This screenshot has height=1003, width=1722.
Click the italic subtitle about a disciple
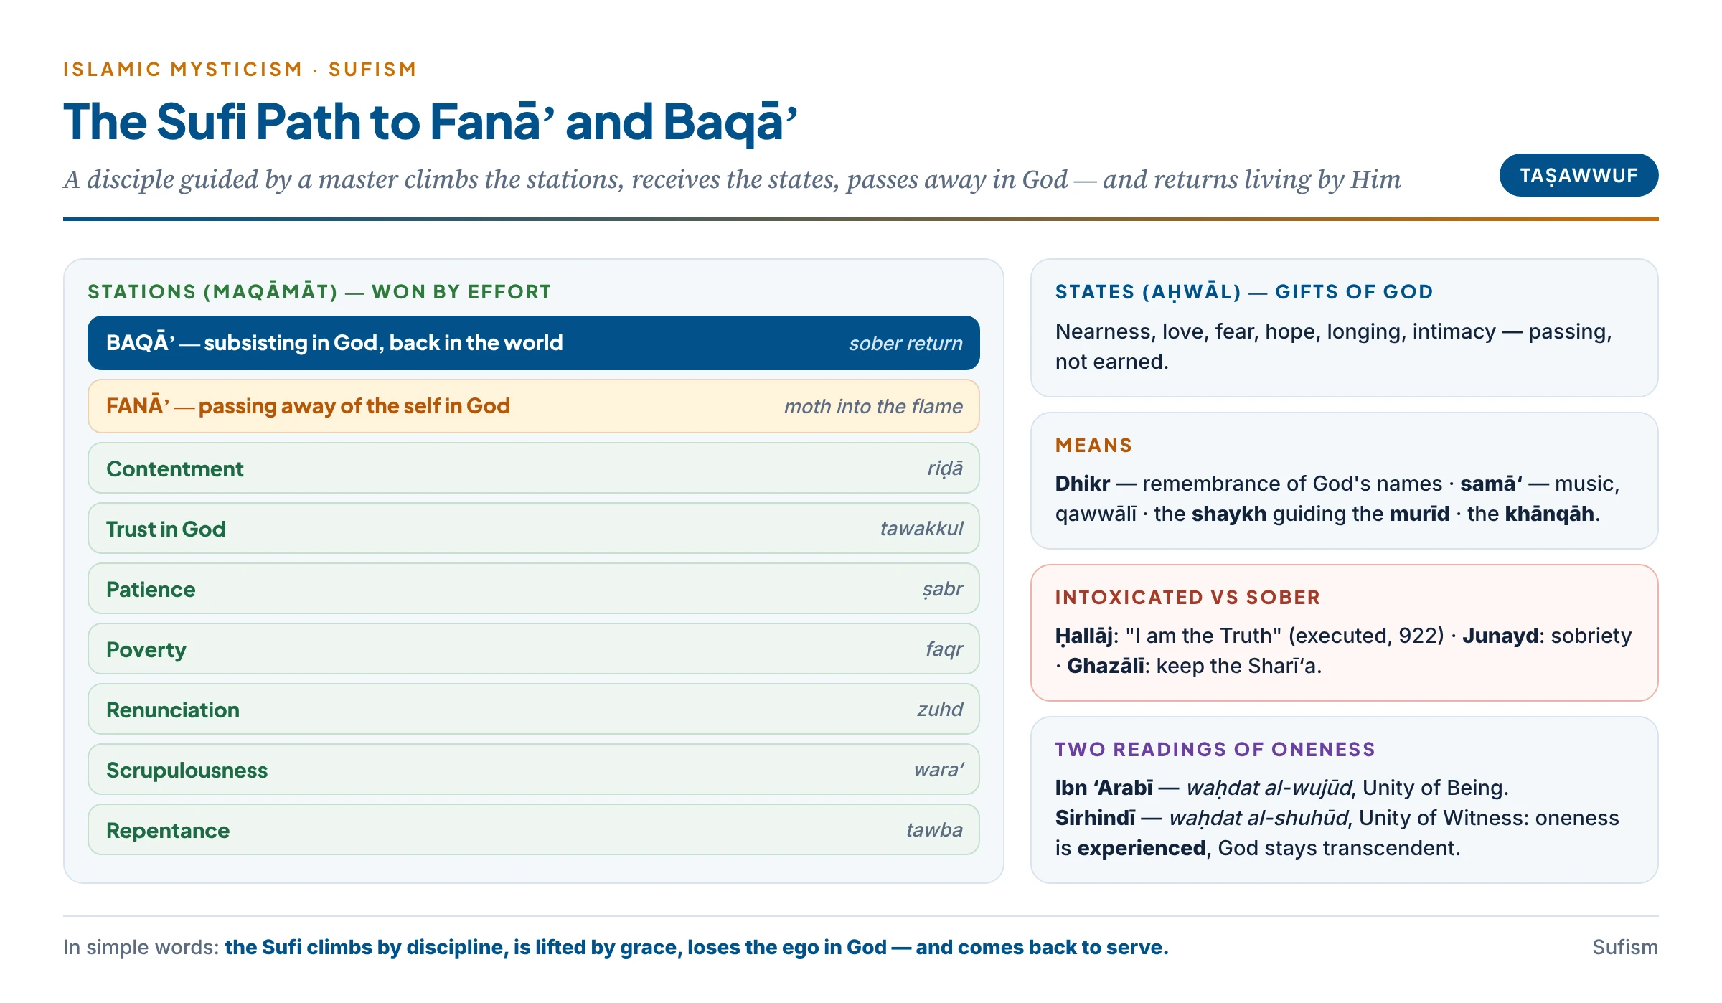point(732,179)
